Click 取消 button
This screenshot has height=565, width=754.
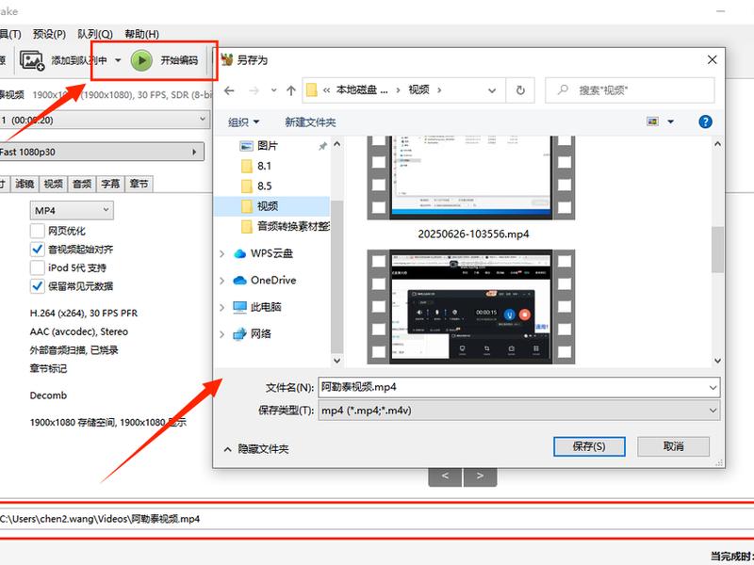673,446
